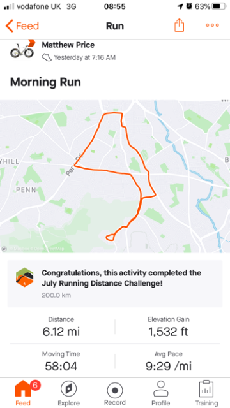Tap the Moving Time 58:04 stat

(x=61, y=362)
